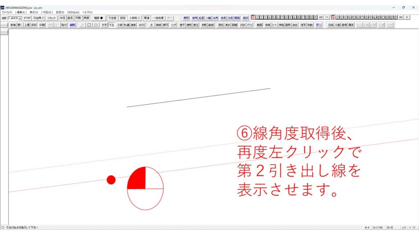Open the 線角 line-angle acquisition option

(195, 18)
